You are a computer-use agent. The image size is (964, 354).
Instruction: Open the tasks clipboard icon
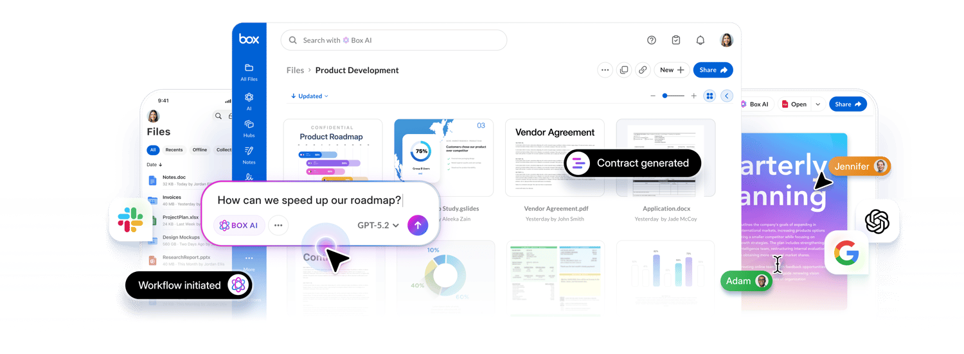pyautogui.click(x=676, y=40)
